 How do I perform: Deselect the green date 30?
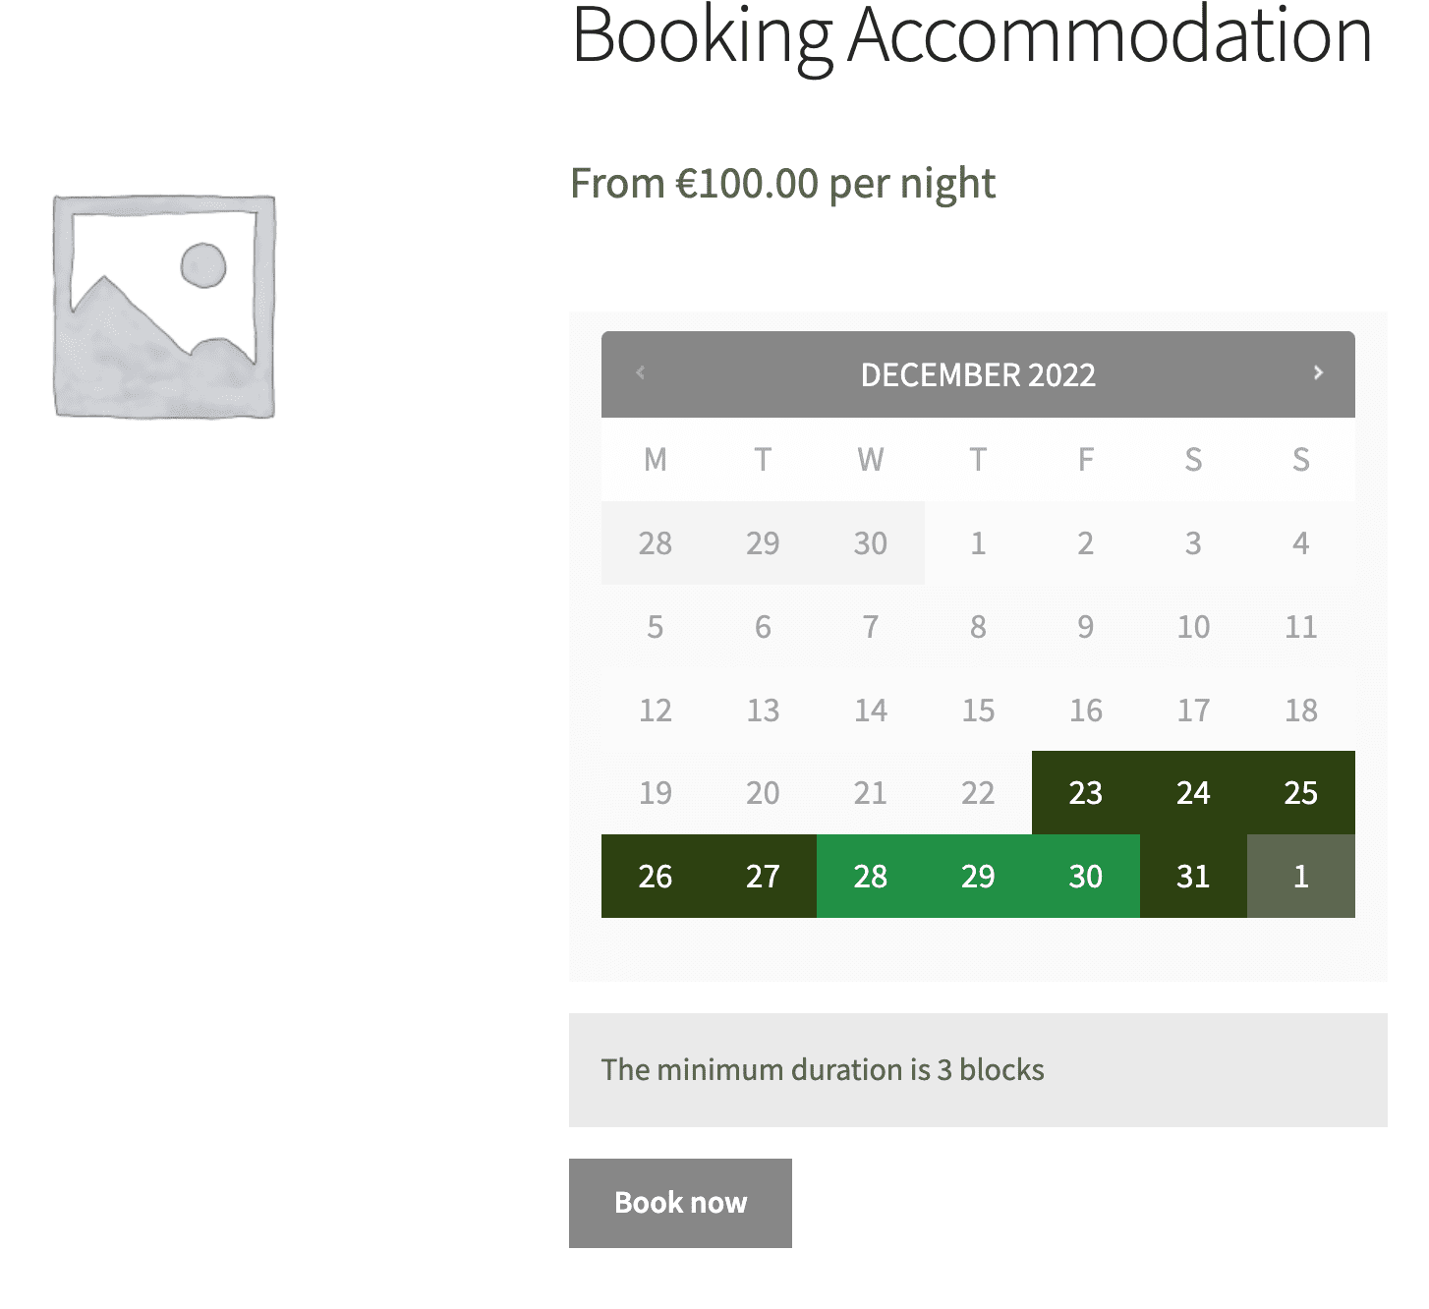tap(1085, 876)
